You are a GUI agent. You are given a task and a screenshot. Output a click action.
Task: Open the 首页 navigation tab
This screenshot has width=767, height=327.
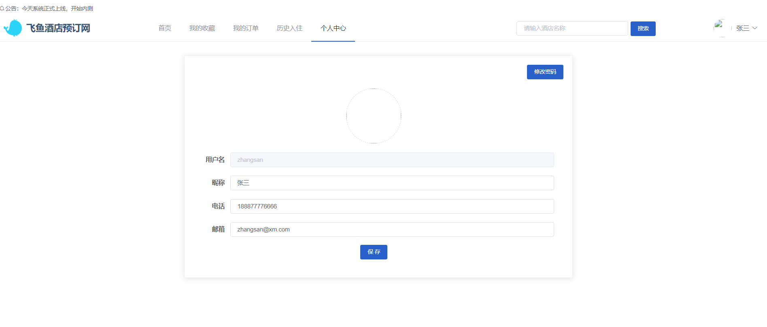coord(165,28)
